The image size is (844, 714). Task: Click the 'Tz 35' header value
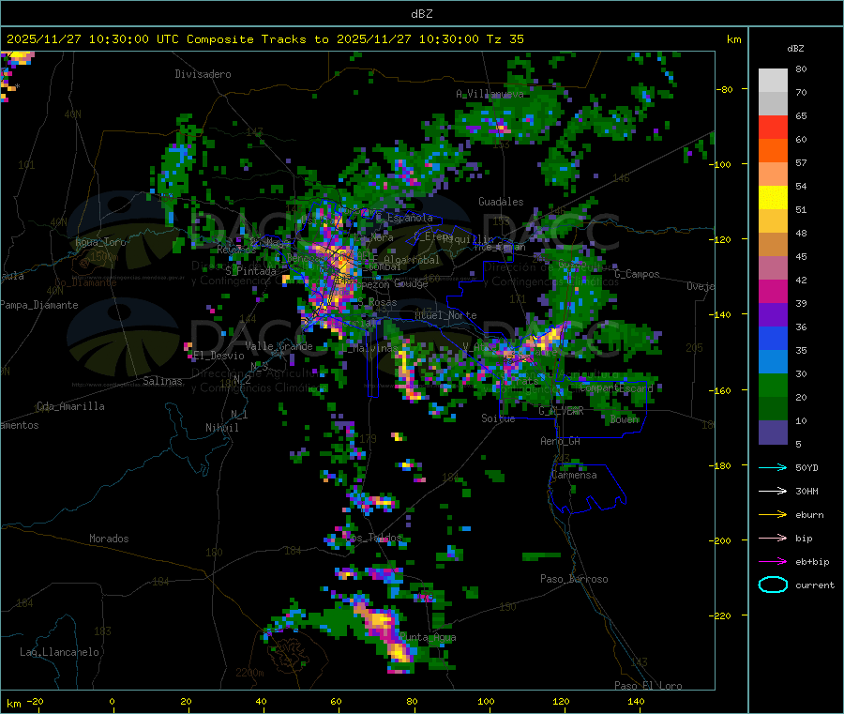[x=505, y=39]
